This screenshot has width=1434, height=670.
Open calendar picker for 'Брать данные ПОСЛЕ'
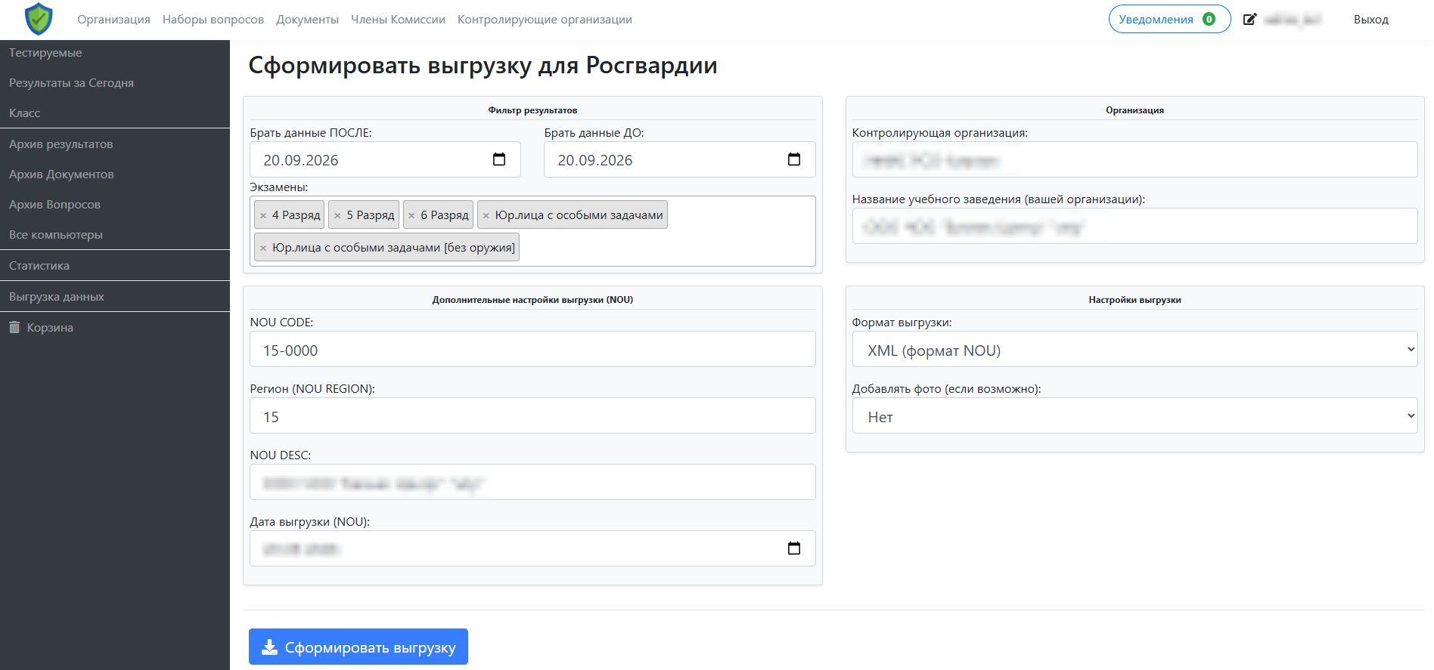click(499, 159)
